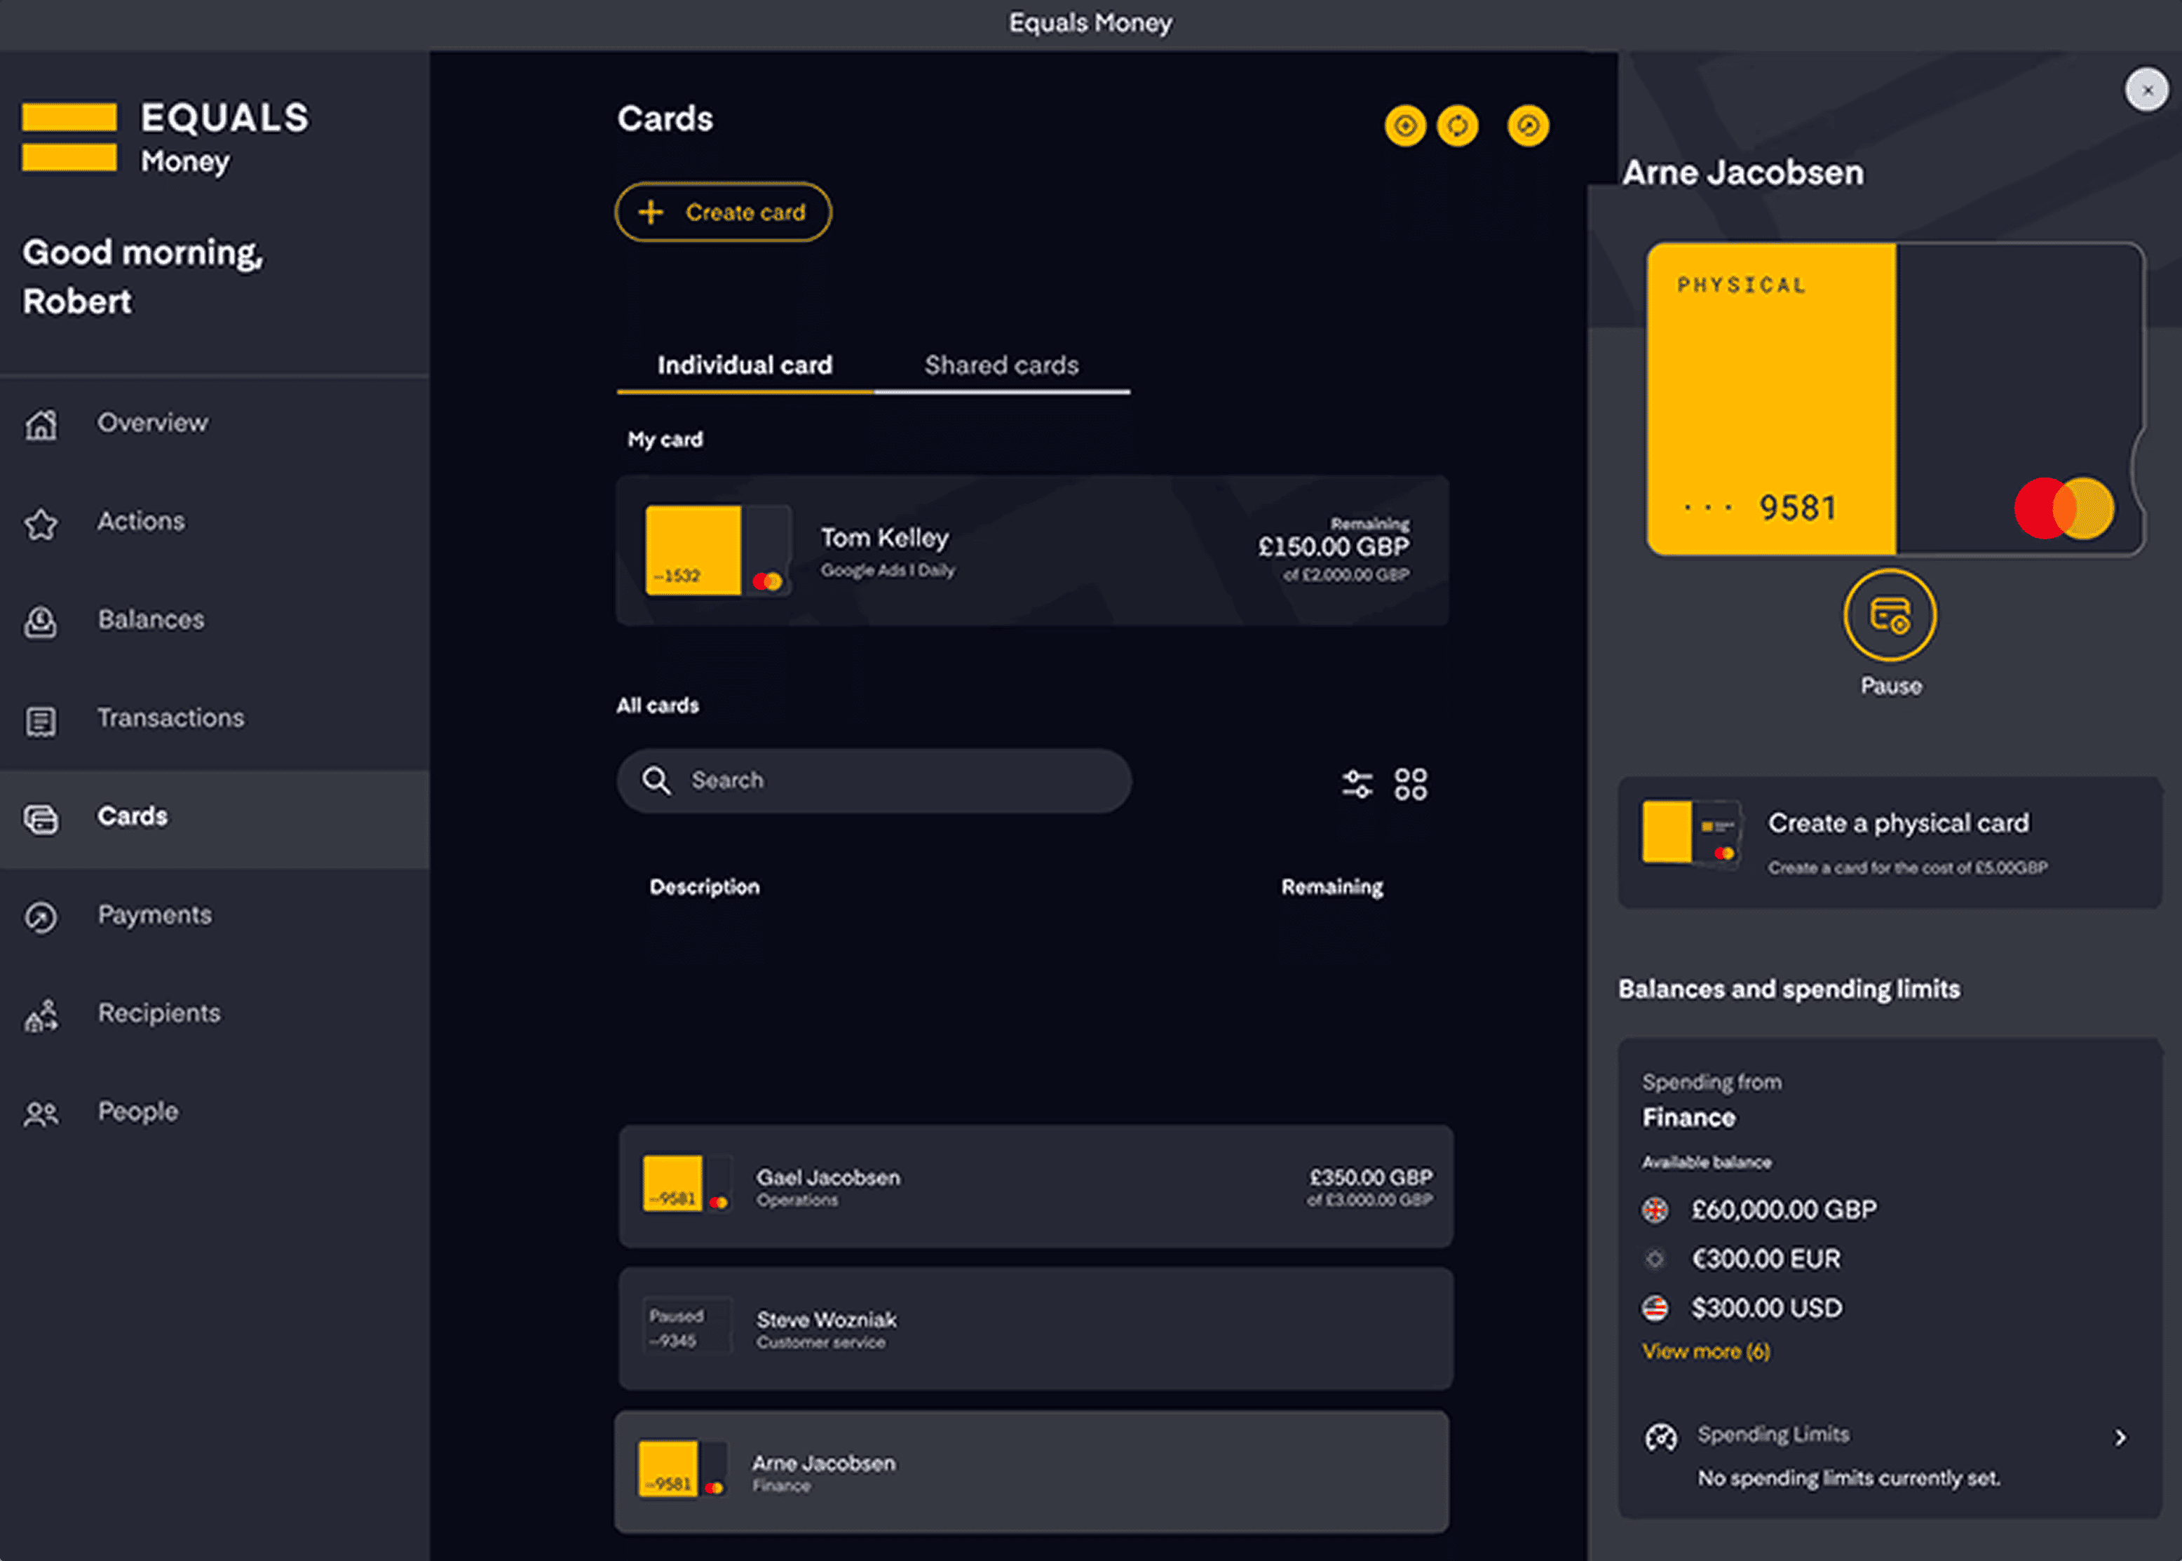Click the Search cards input field

(874, 780)
